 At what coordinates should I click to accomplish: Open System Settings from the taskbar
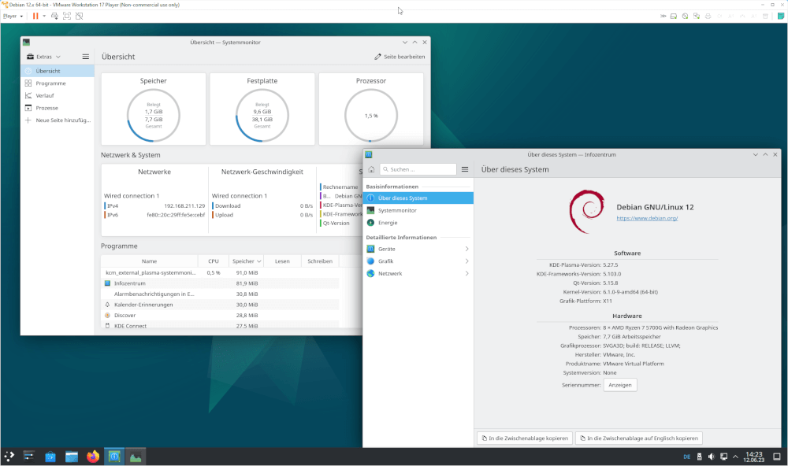point(28,457)
